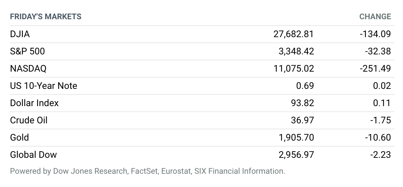Click the Powered by Dow Jones footer
The height and width of the screenshot is (187, 403).
147,171
